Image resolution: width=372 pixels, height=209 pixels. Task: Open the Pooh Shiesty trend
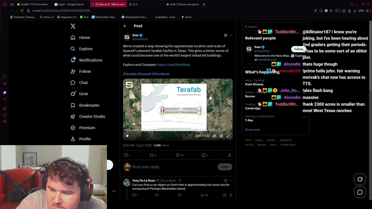coord(254,84)
